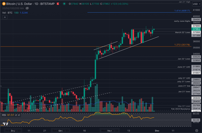Click the Vol · BTC indicator label
This screenshot has height=133, width=202.
pos(7,13)
